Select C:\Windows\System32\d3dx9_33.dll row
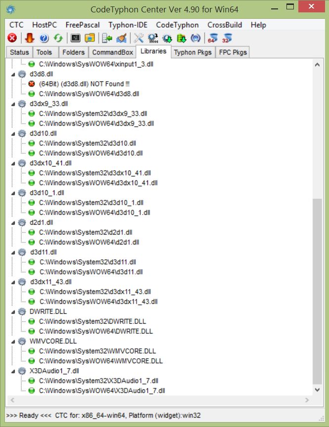Viewport: 329px width, 427px height. tap(93, 114)
